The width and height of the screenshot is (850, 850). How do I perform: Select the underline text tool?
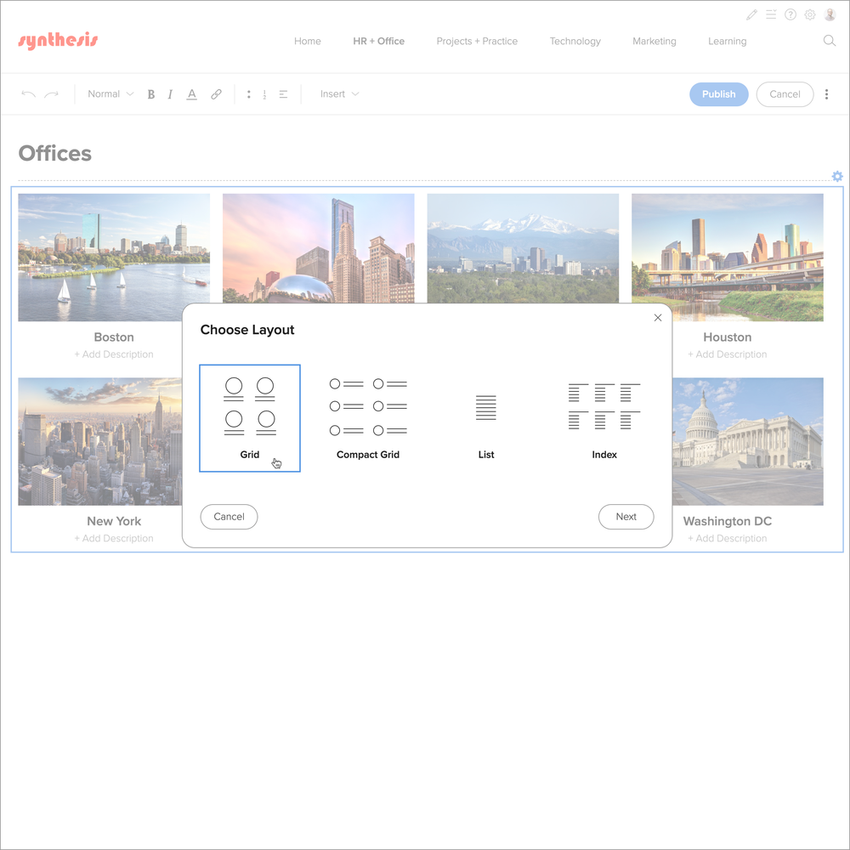click(x=191, y=93)
